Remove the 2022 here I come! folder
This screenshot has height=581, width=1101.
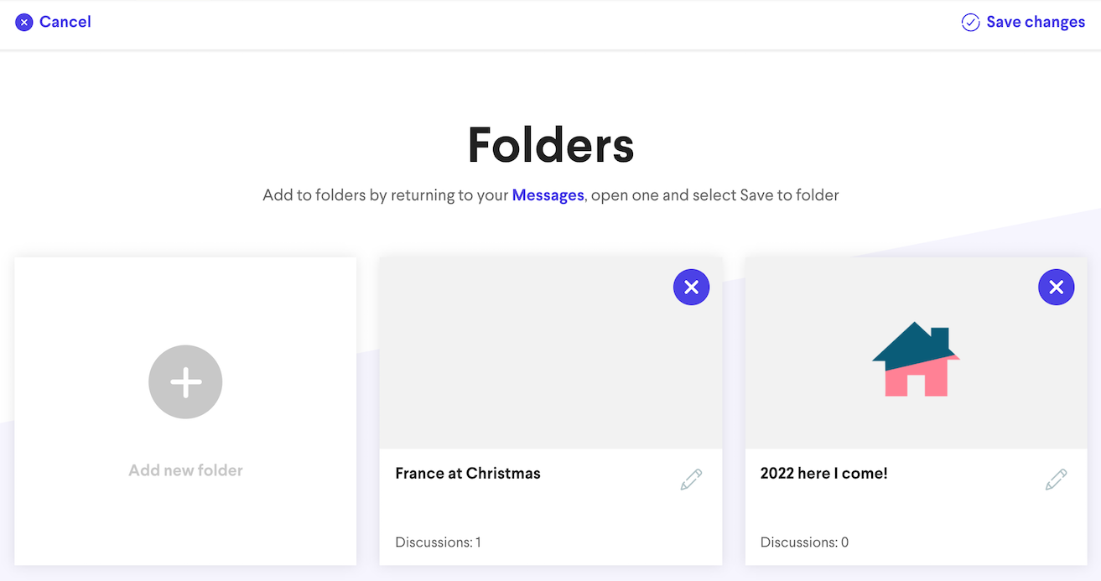[1056, 288]
